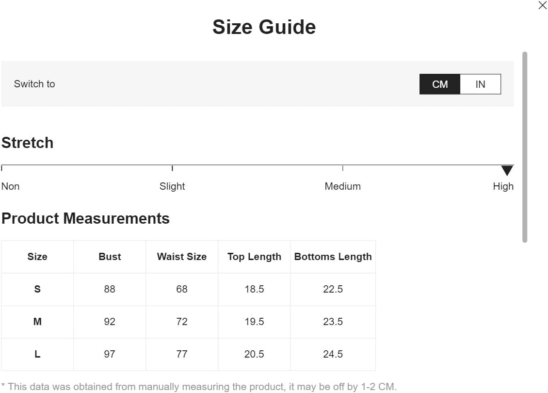
Task: Click the Top Length column header
Action: (254, 257)
